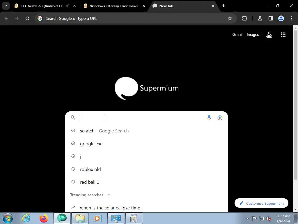The width and height of the screenshot is (298, 224).
Task: Select the 'scratch - Google Search' suggestion
Action: point(146,131)
